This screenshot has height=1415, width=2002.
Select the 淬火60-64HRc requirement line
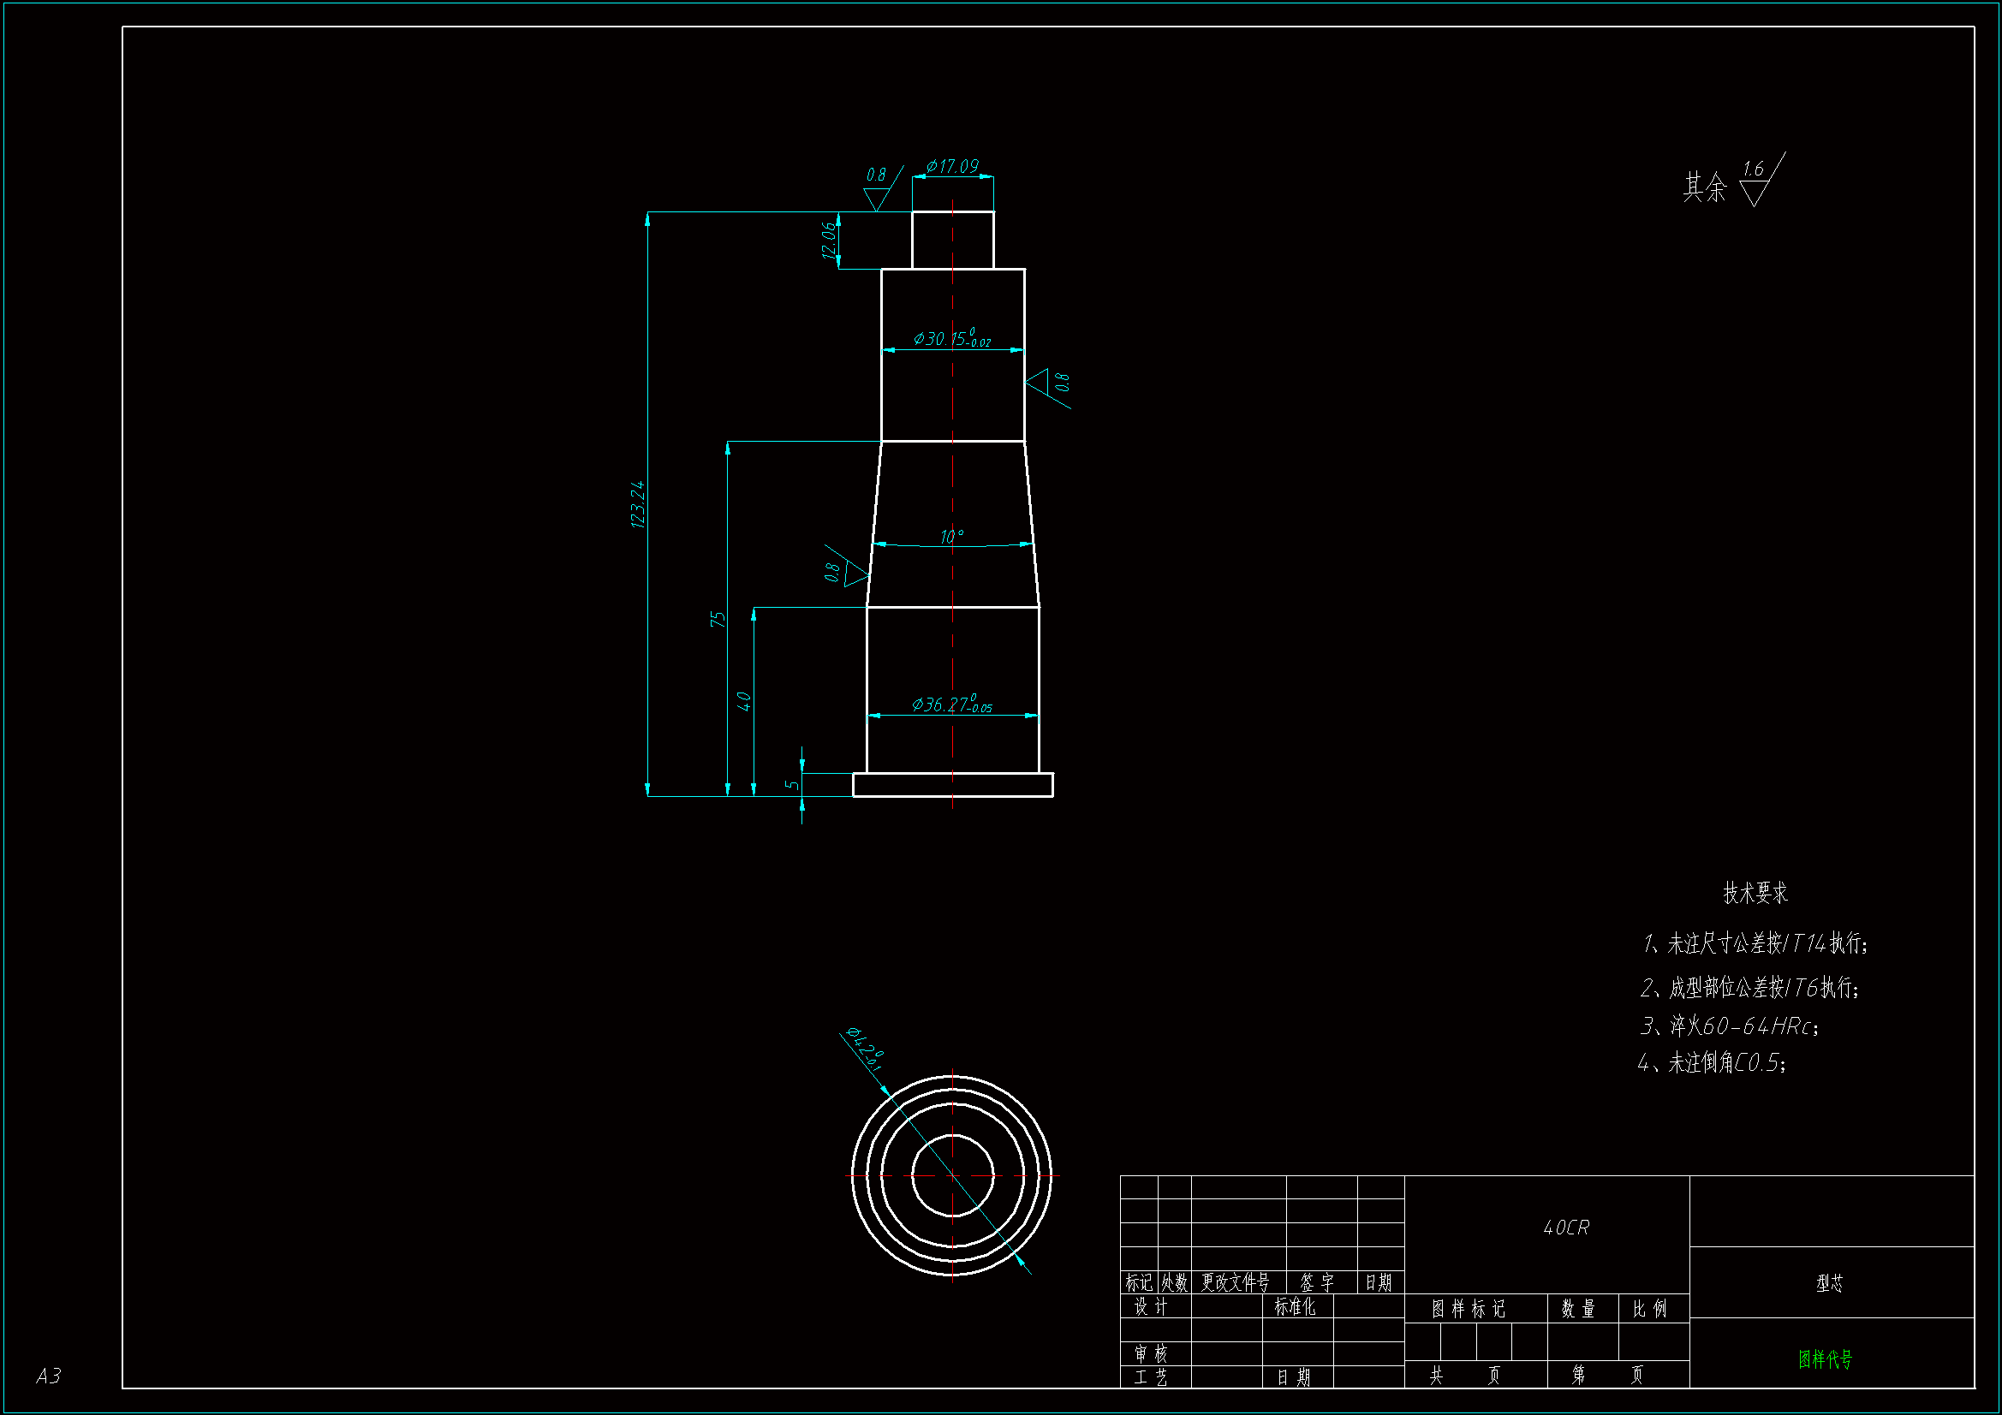(1730, 1026)
